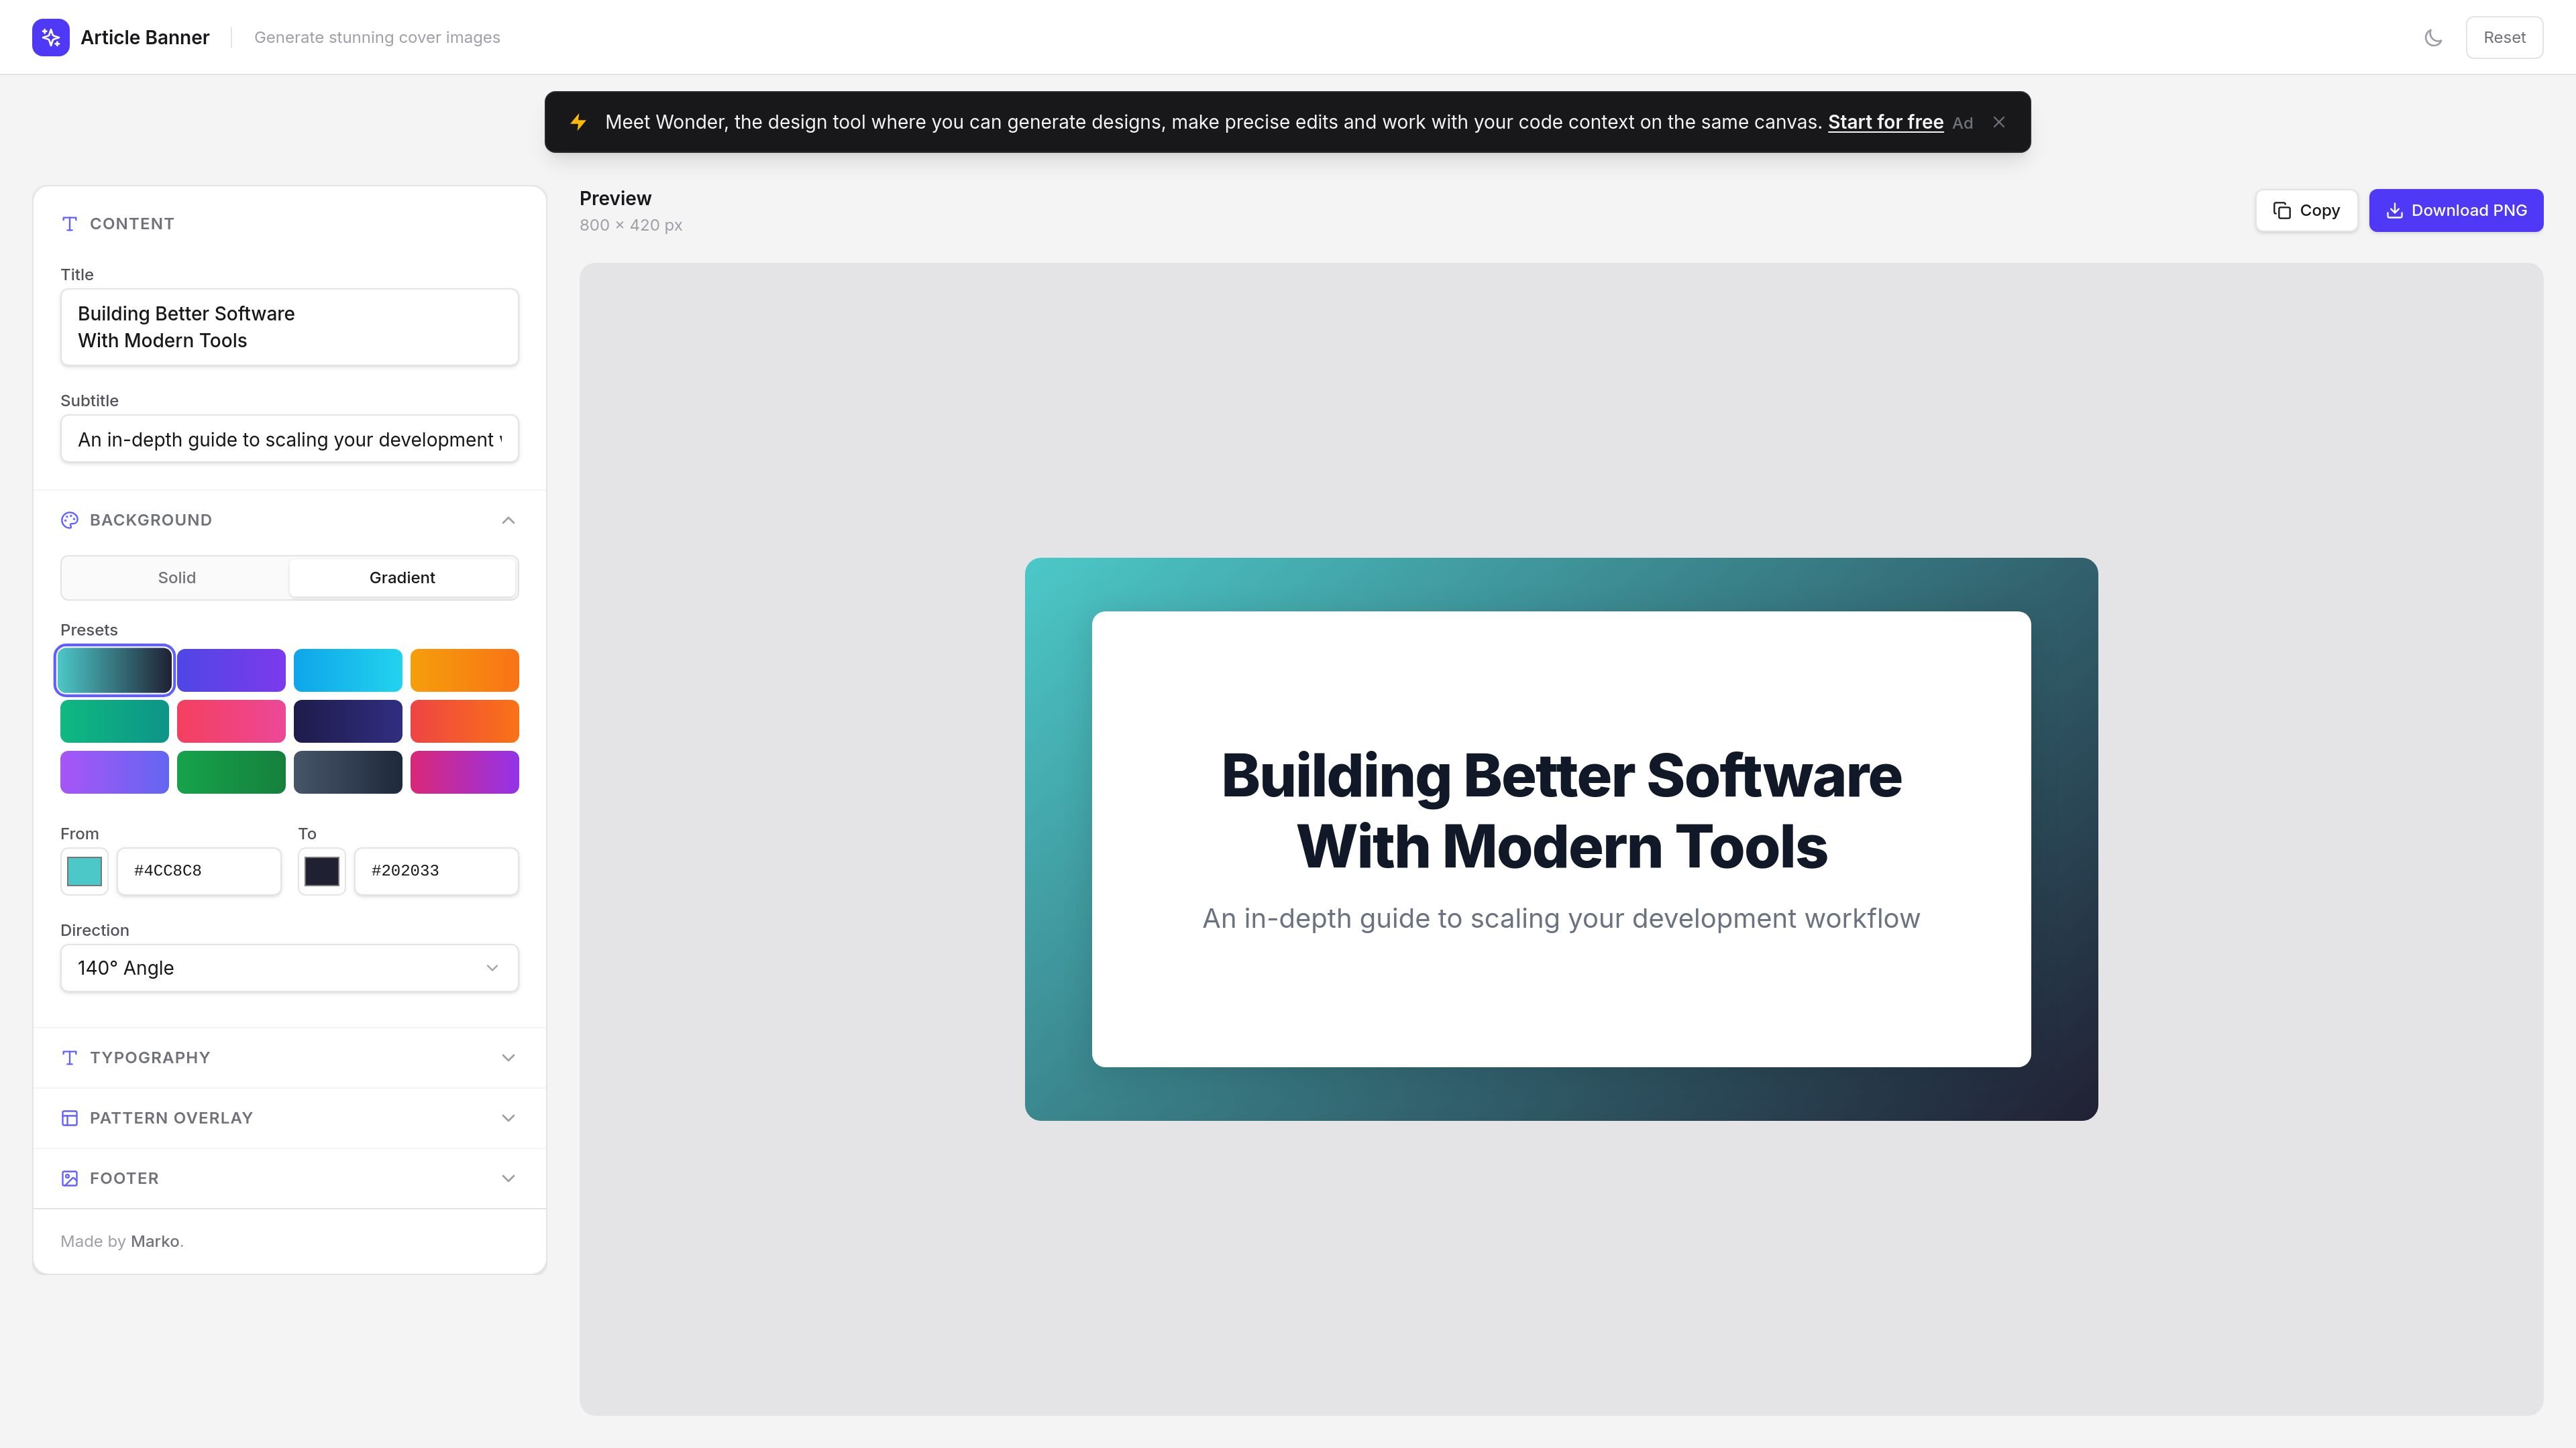Select the sky blue-cyan gradient preset
Screen dimensions: 2576x1448
click(348, 670)
